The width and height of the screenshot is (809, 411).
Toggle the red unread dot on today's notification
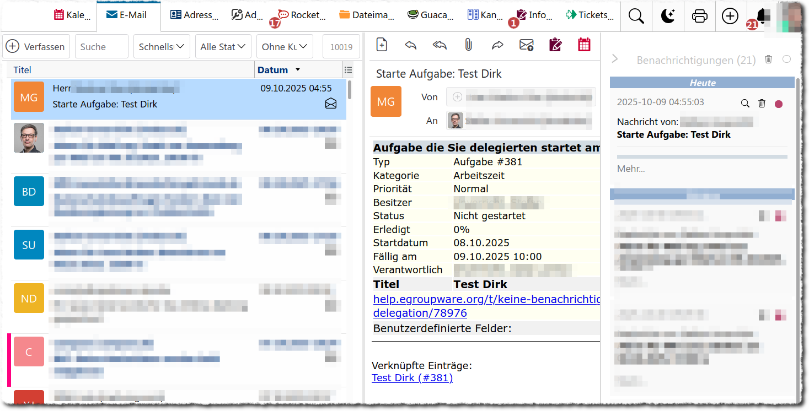(779, 104)
